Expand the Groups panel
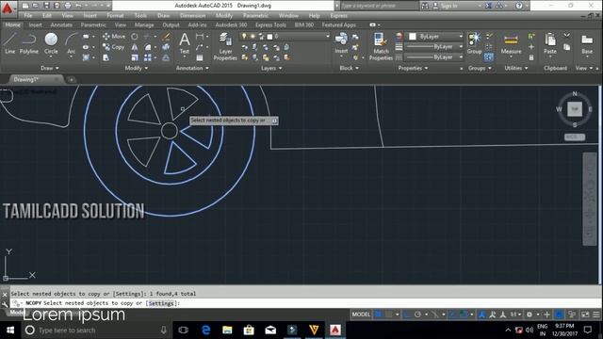This screenshot has height=339, width=603. (x=480, y=68)
